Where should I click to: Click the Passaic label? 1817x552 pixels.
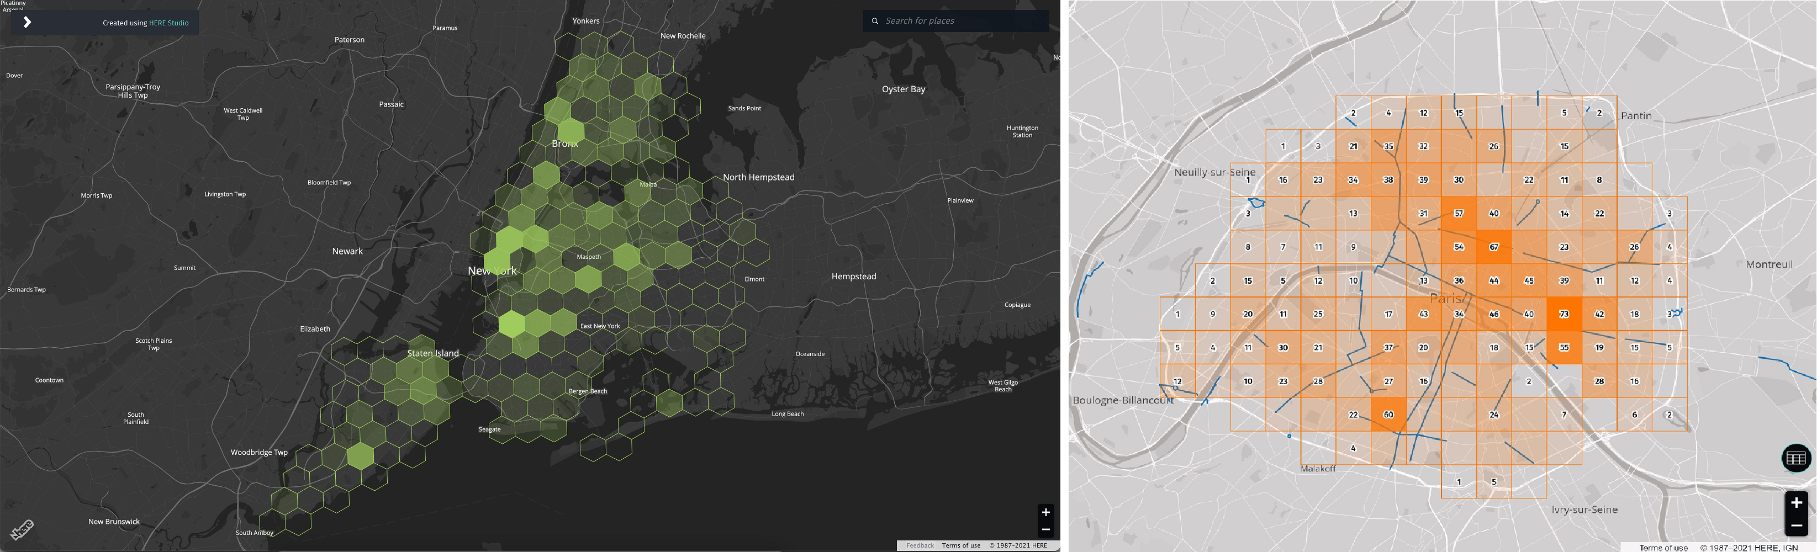(391, 104)
